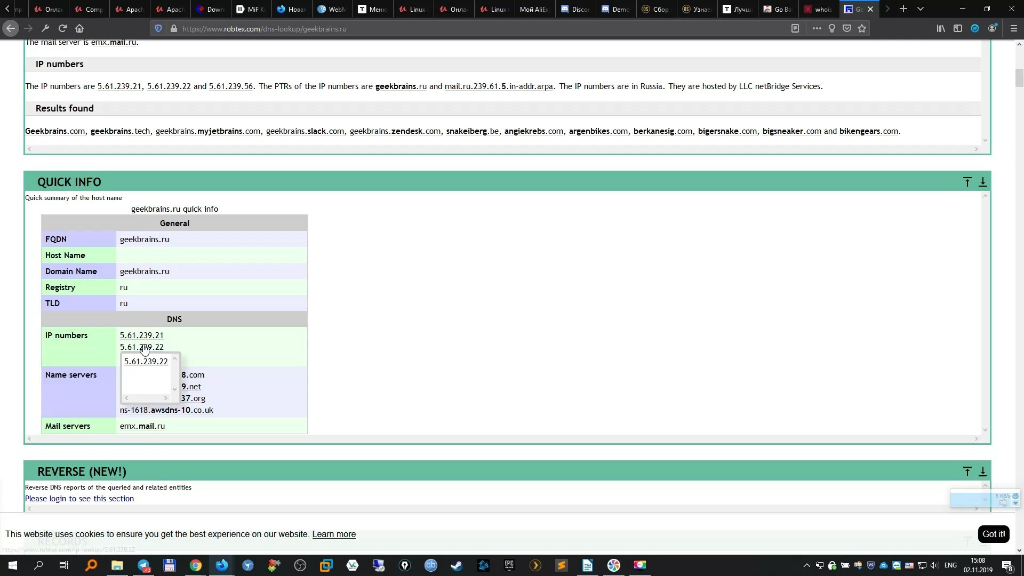Viewport: 1024px width, 576px height.
Task: Open bikengears.com result link
Action: click(x=869, y=131)
